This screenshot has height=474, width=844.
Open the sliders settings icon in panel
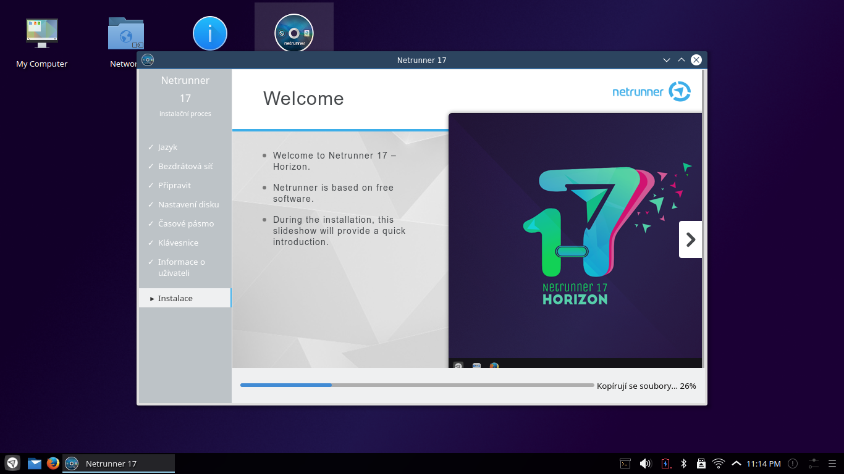click(x=813, y=463)
